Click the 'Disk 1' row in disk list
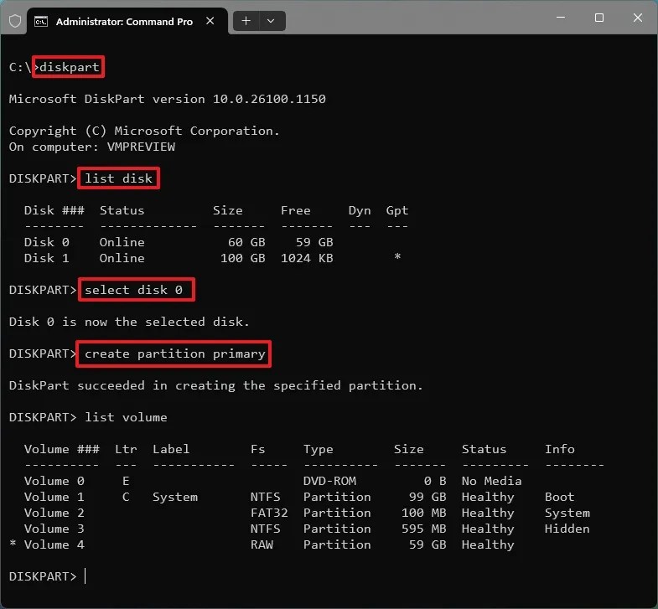Screen dimensions: 658x609 (212, 258)
